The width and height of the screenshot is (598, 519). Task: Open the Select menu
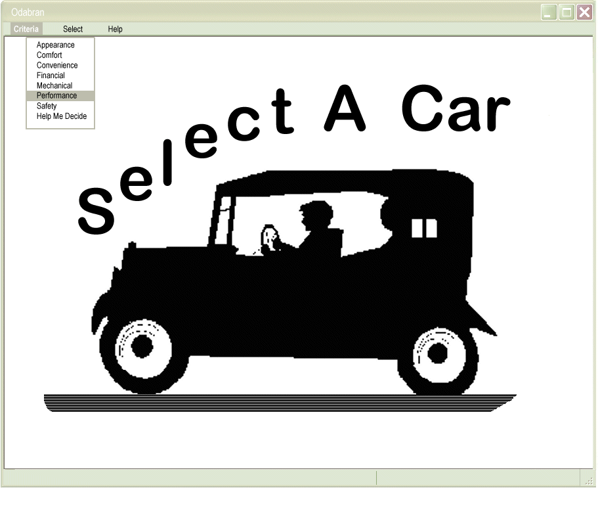pyautogui.click(x=73, y=29)
